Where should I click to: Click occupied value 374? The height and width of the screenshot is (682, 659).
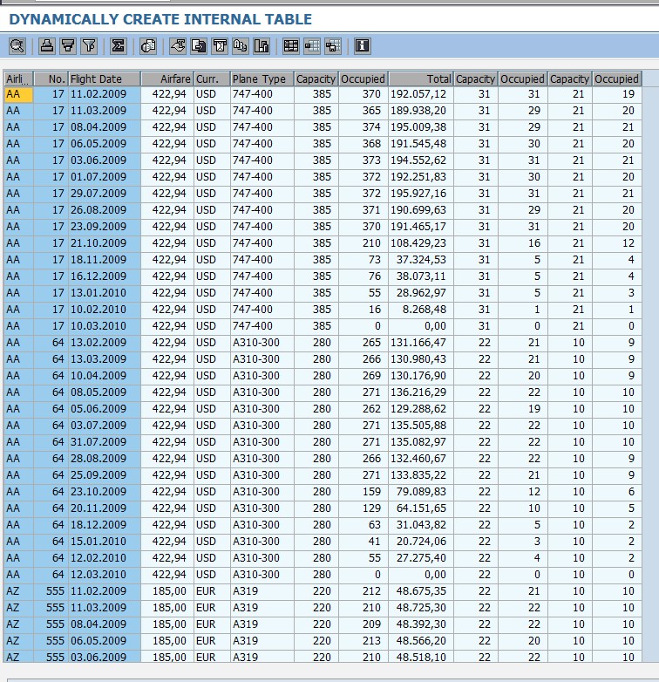pos(363,127)
